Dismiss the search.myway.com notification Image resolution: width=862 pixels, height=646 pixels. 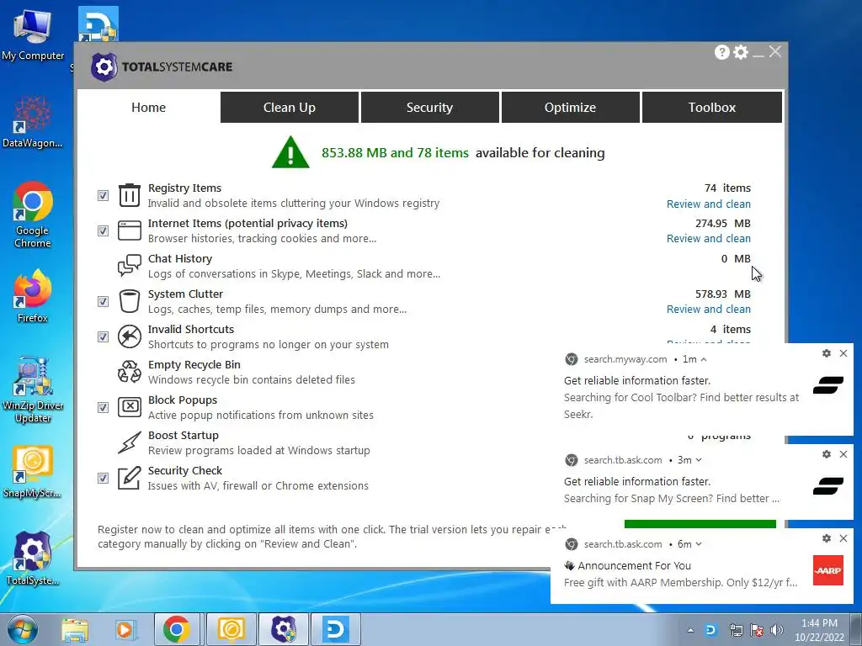(843, 353)
